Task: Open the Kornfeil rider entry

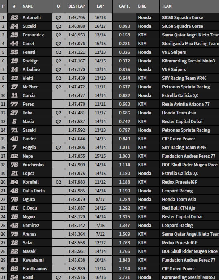Action: pos(31,182)
